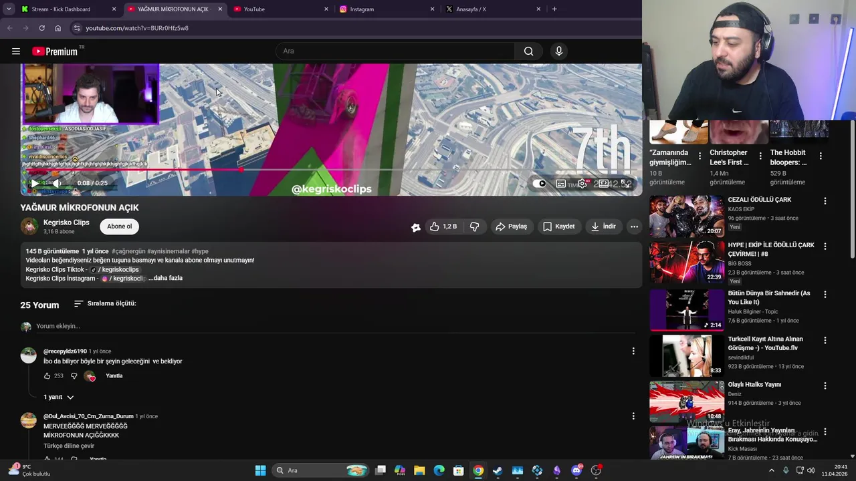Click the Ara search input field
This screenshot has width=856, height=481.
point(395,51)
